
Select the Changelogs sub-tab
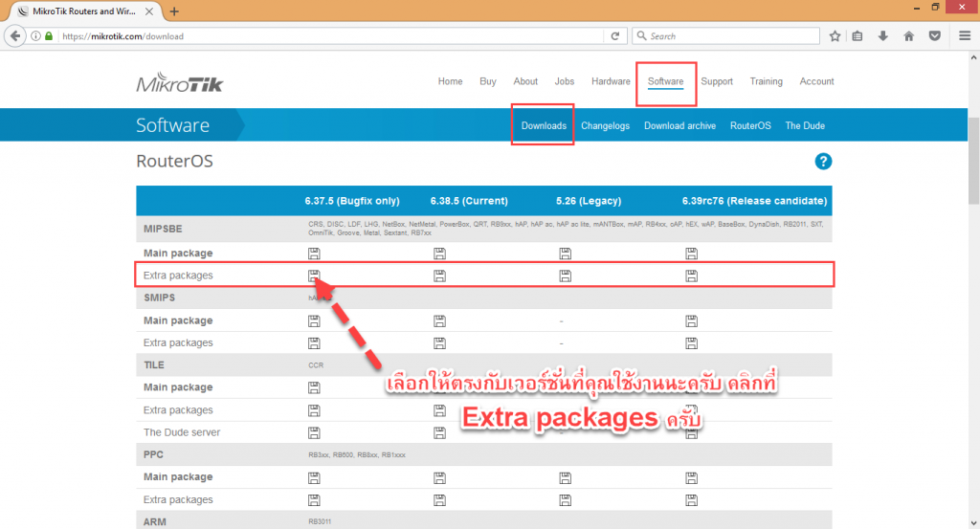(605, 125)
